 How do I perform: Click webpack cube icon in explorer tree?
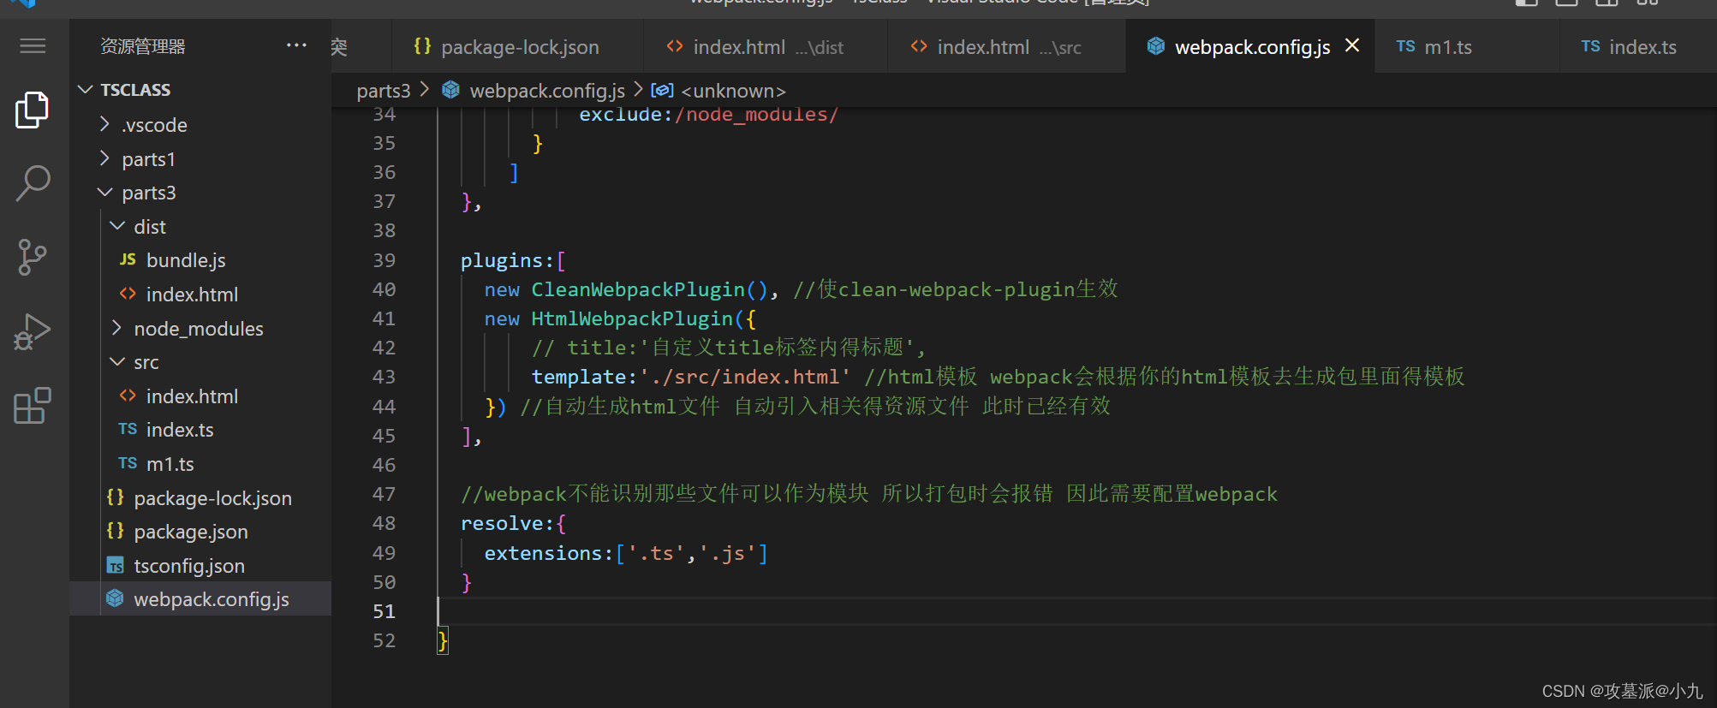(x=115, y=598)
